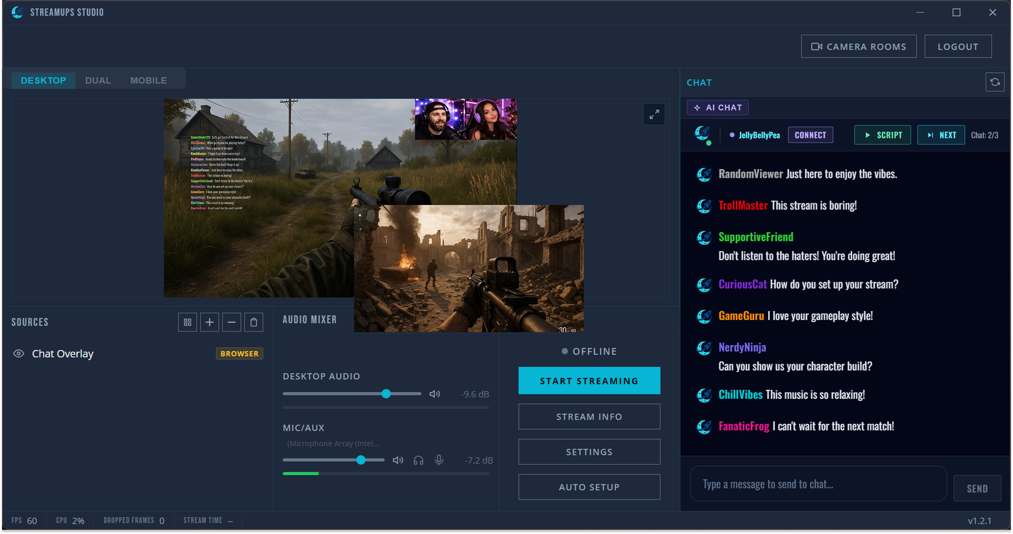Open the Microphone Array device selector
Image resolution: width=1013 pixels, height=534 pixels.
click(333, 443)
